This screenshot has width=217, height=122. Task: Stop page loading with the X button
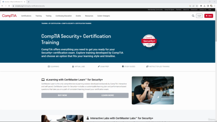[x=9, y=6]
